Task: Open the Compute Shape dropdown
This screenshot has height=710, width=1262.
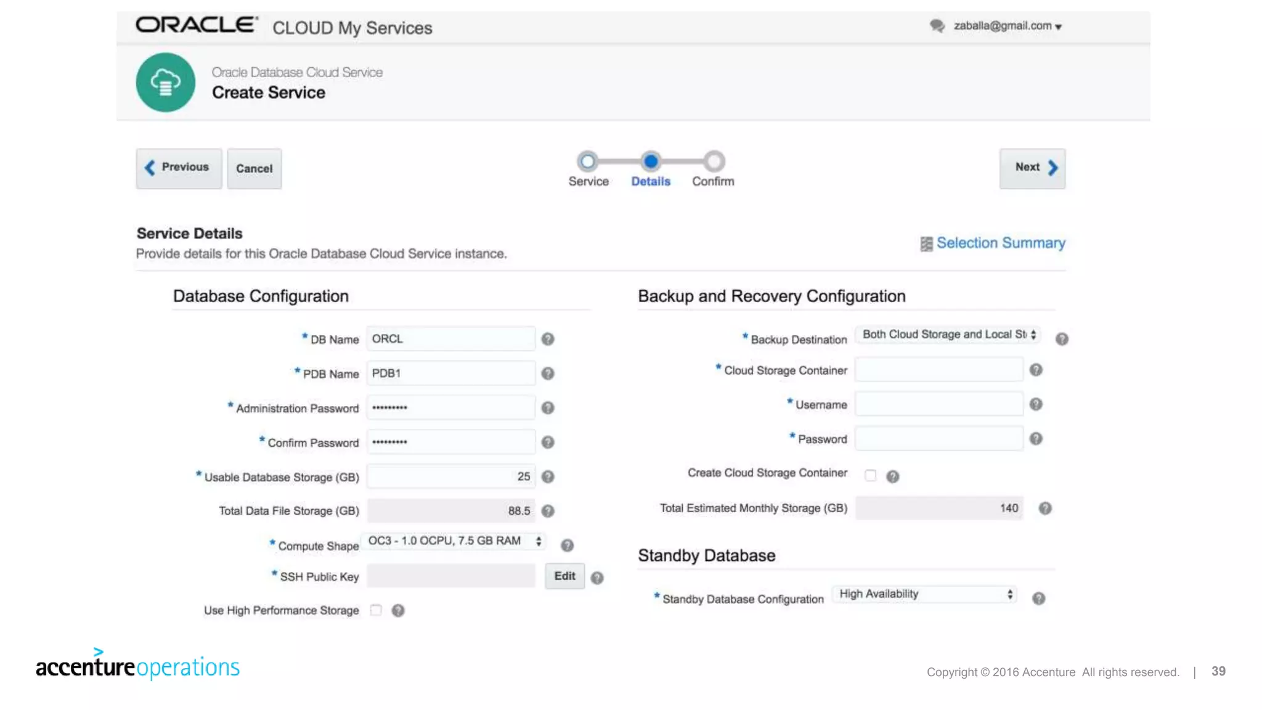Action: 454,541
